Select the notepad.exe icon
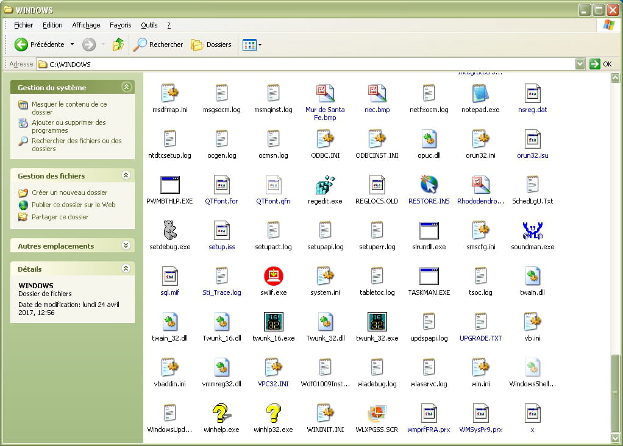Viewport: 623px width, 446px height. click(x=480, y=93)
